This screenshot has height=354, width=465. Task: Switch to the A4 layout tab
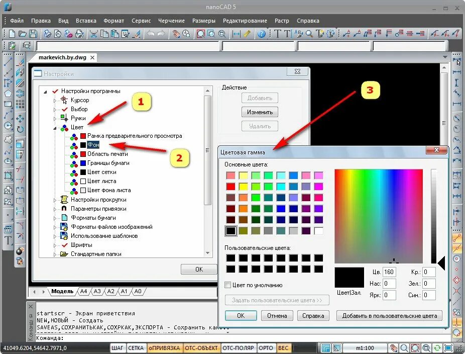pyautogui.click(x=84, y=291)
